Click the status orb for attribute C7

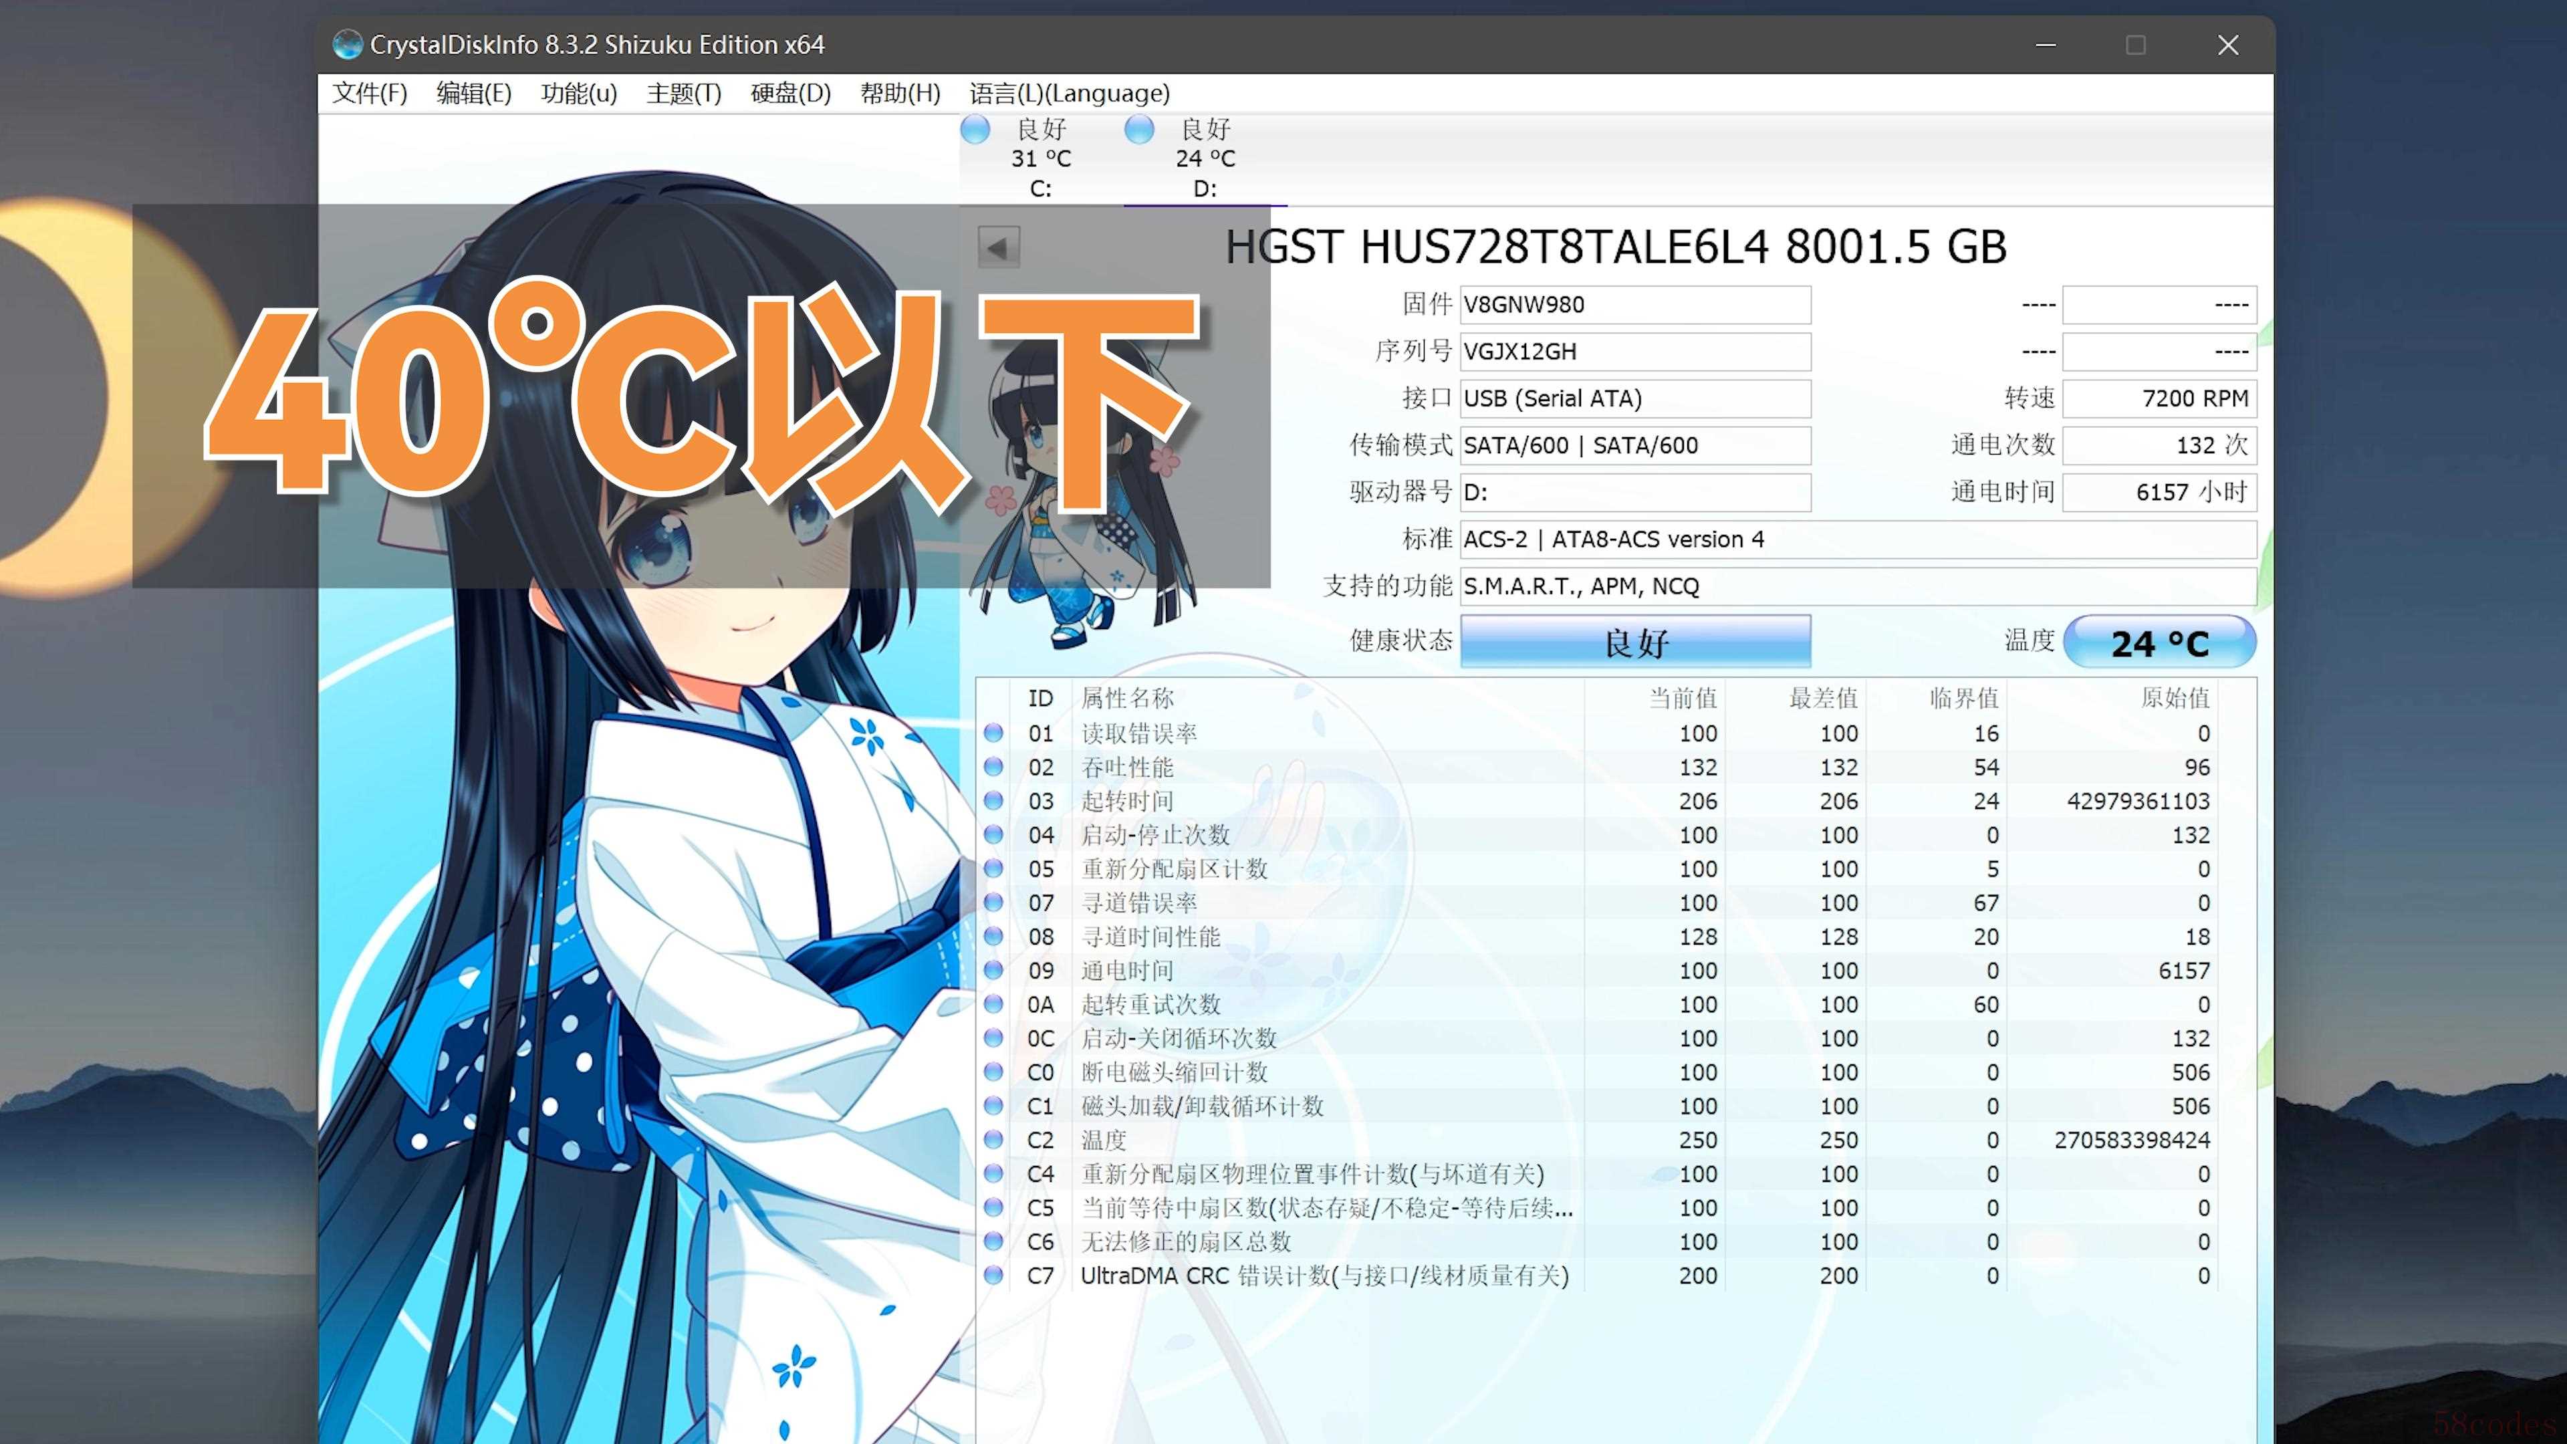[x=993, y=1276]
